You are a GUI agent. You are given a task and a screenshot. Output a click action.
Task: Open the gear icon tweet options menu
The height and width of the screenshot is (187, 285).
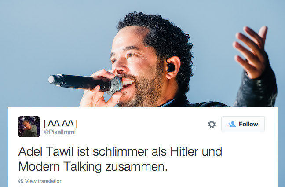[x=212, y=125]
